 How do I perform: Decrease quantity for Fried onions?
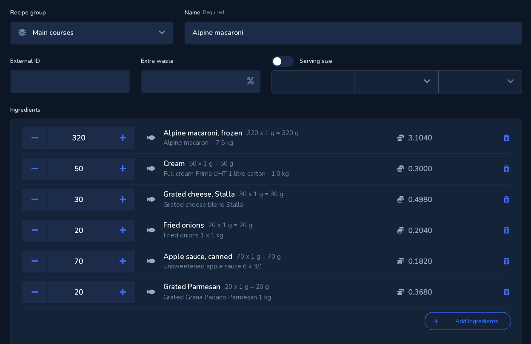35,230
